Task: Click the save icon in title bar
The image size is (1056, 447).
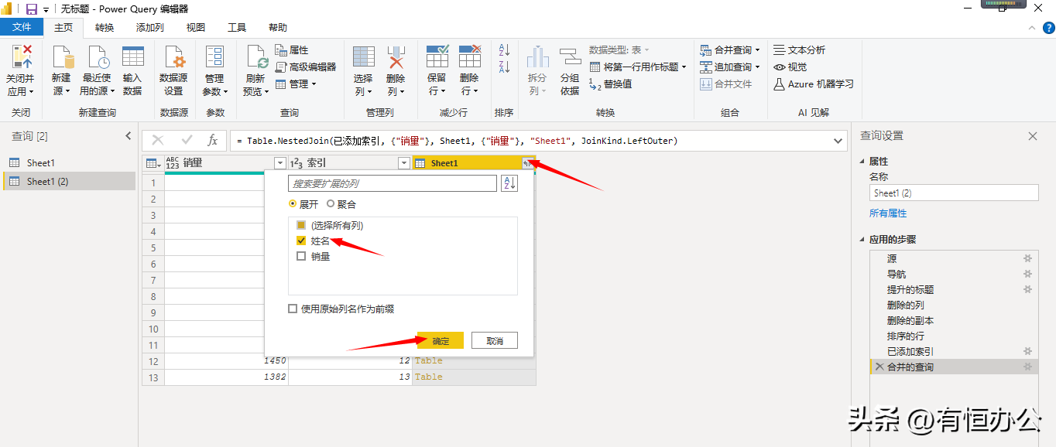Action: [32, 9]
